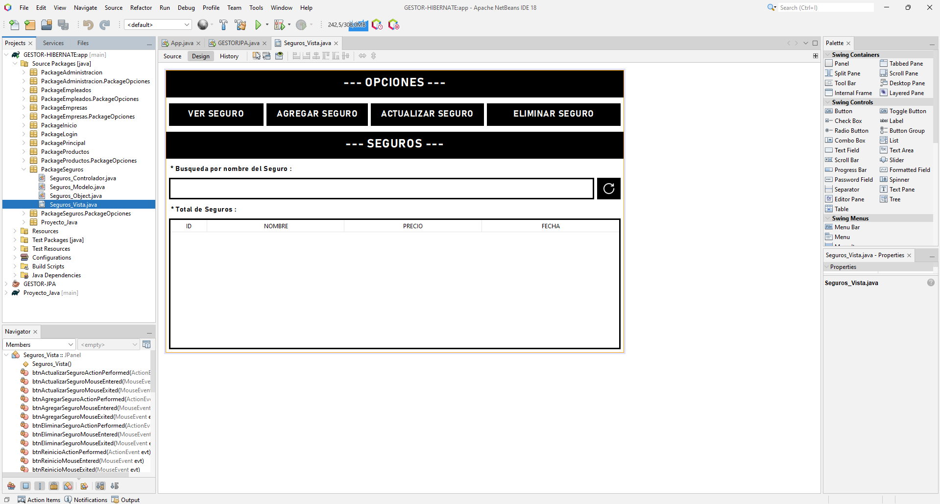Open the empty filter dropdown in Navigator

click(109, 345)
